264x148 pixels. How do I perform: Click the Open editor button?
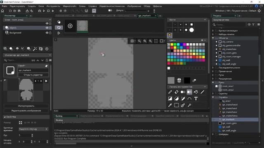[33, 75]
